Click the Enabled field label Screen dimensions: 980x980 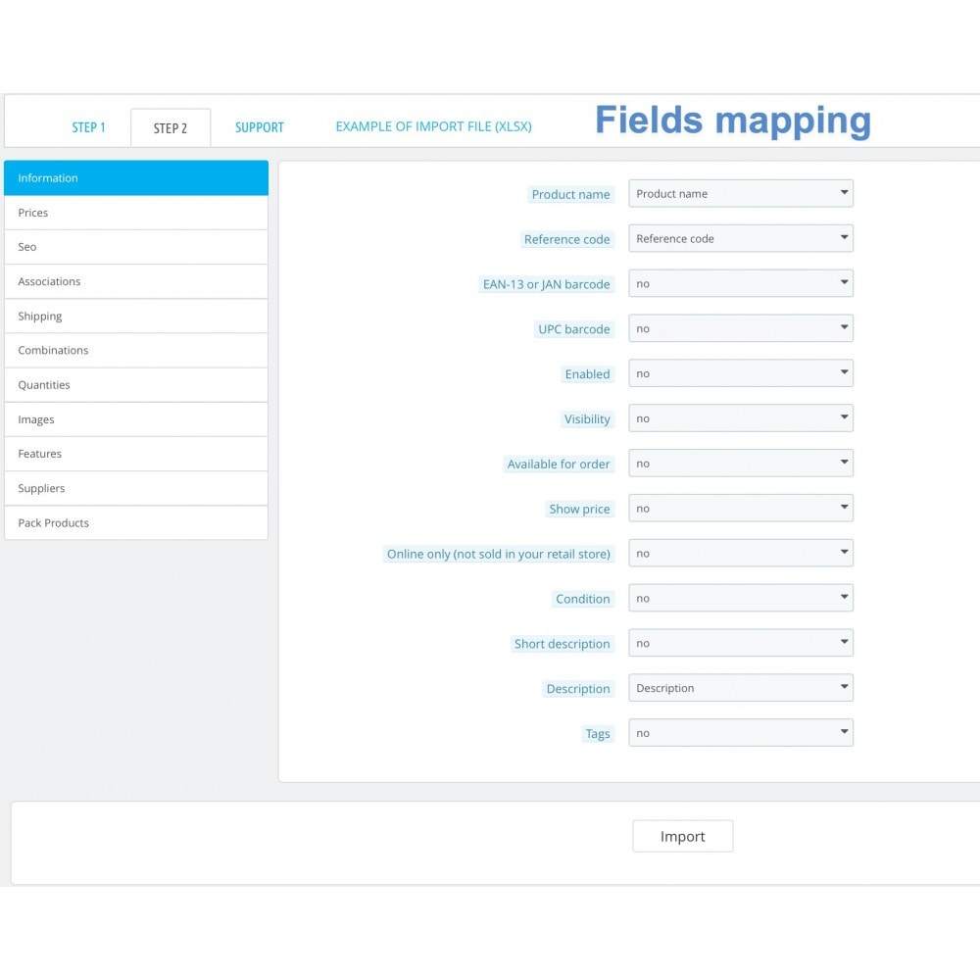tap(587, 374)
